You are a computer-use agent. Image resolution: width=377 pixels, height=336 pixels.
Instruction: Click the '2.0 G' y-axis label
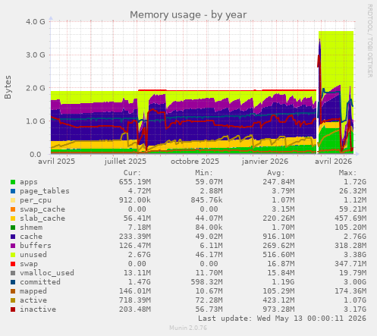[x=36, y=88]
